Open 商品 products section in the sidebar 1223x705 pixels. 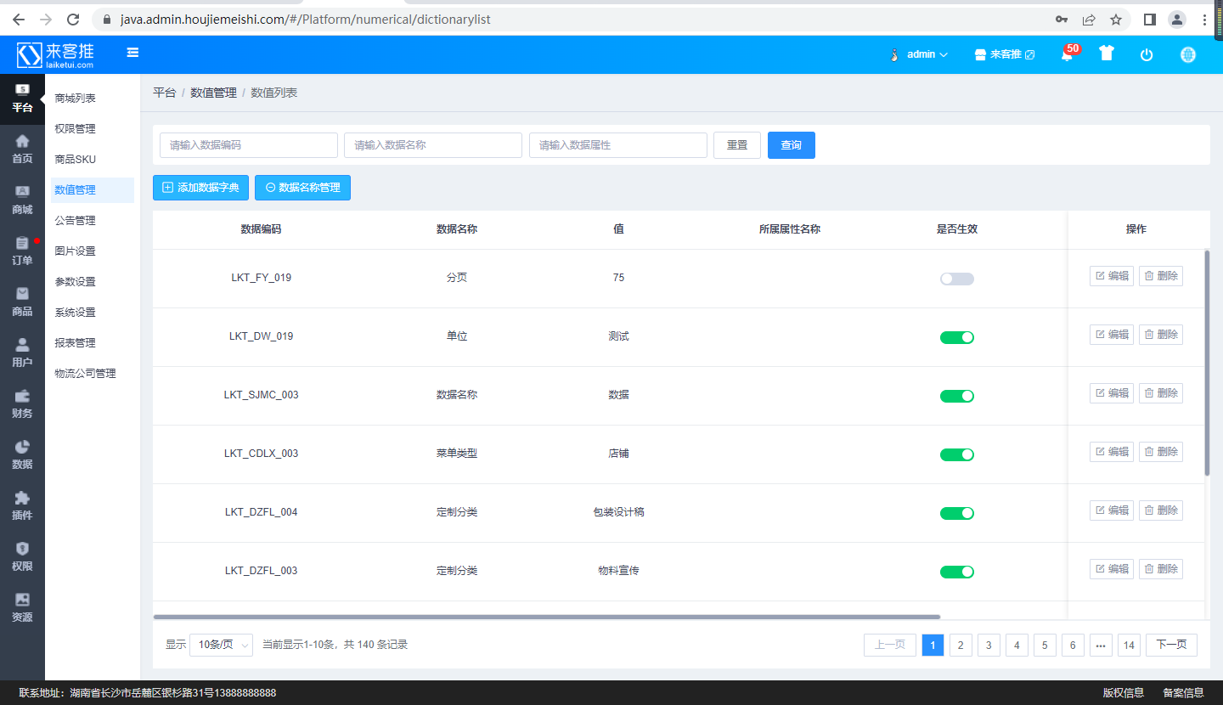click(22, 302)
